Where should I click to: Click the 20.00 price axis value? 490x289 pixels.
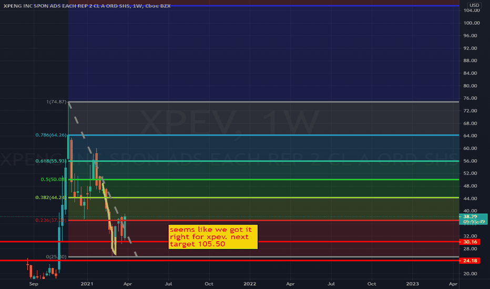(x=471, y=274)
